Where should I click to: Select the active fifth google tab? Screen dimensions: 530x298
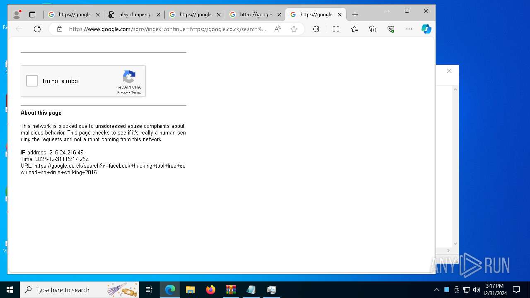click(316, 14)
